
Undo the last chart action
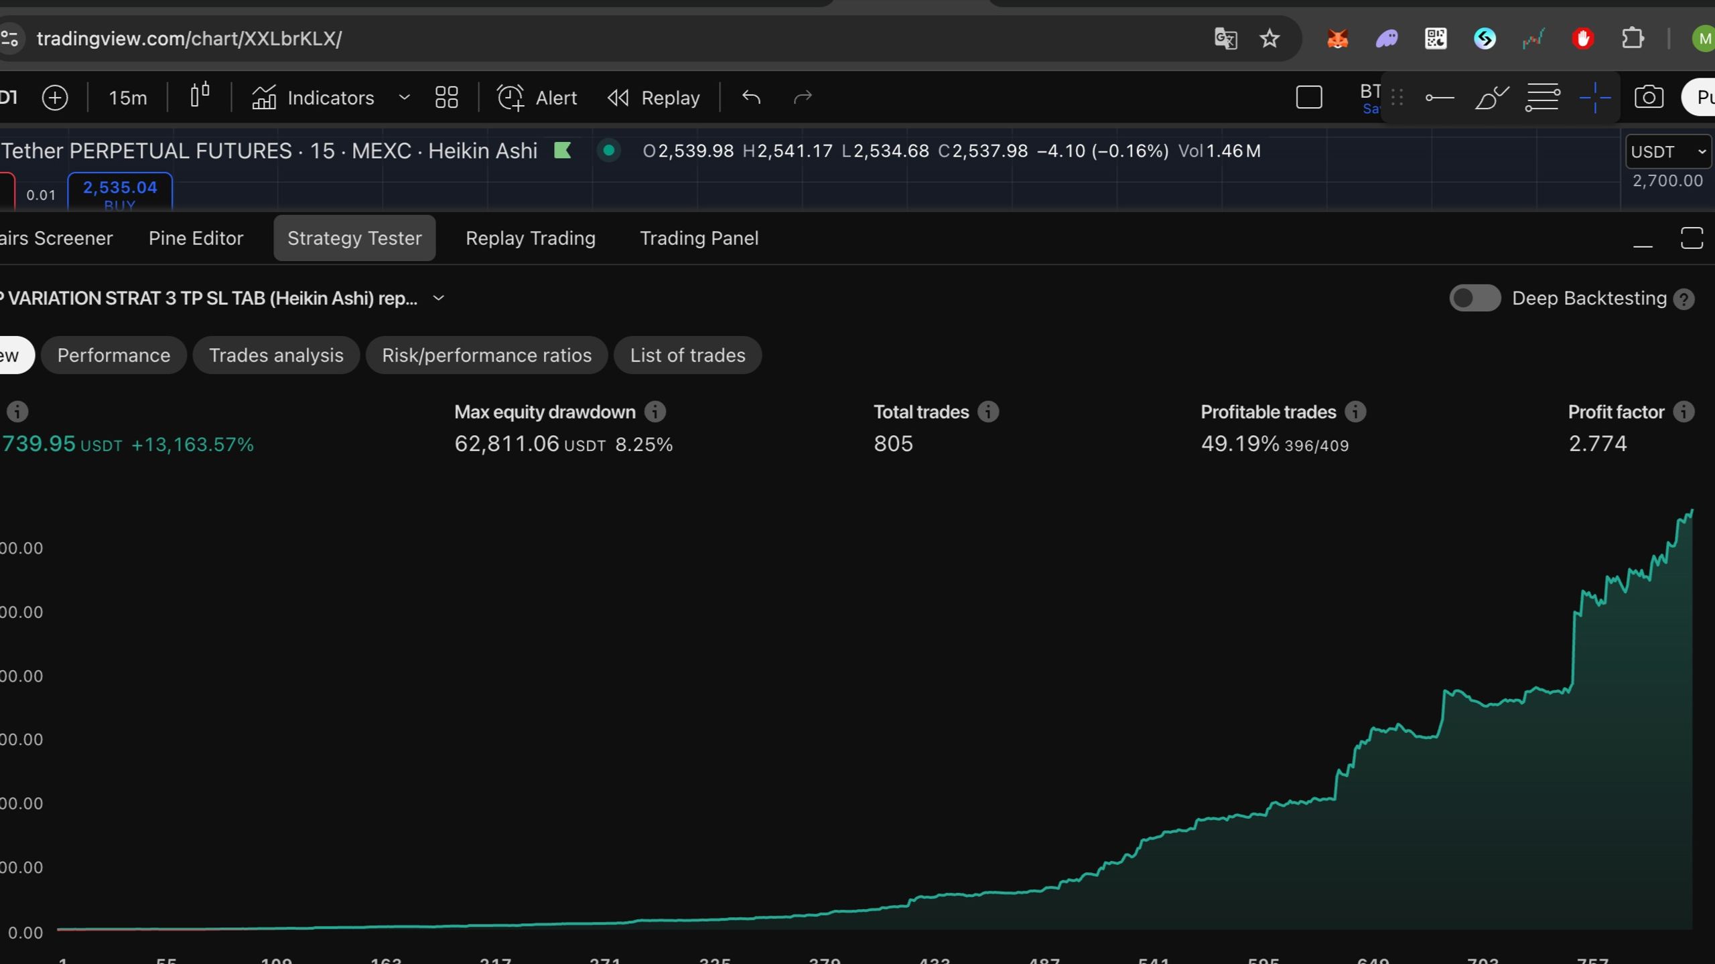pos(752,98)
